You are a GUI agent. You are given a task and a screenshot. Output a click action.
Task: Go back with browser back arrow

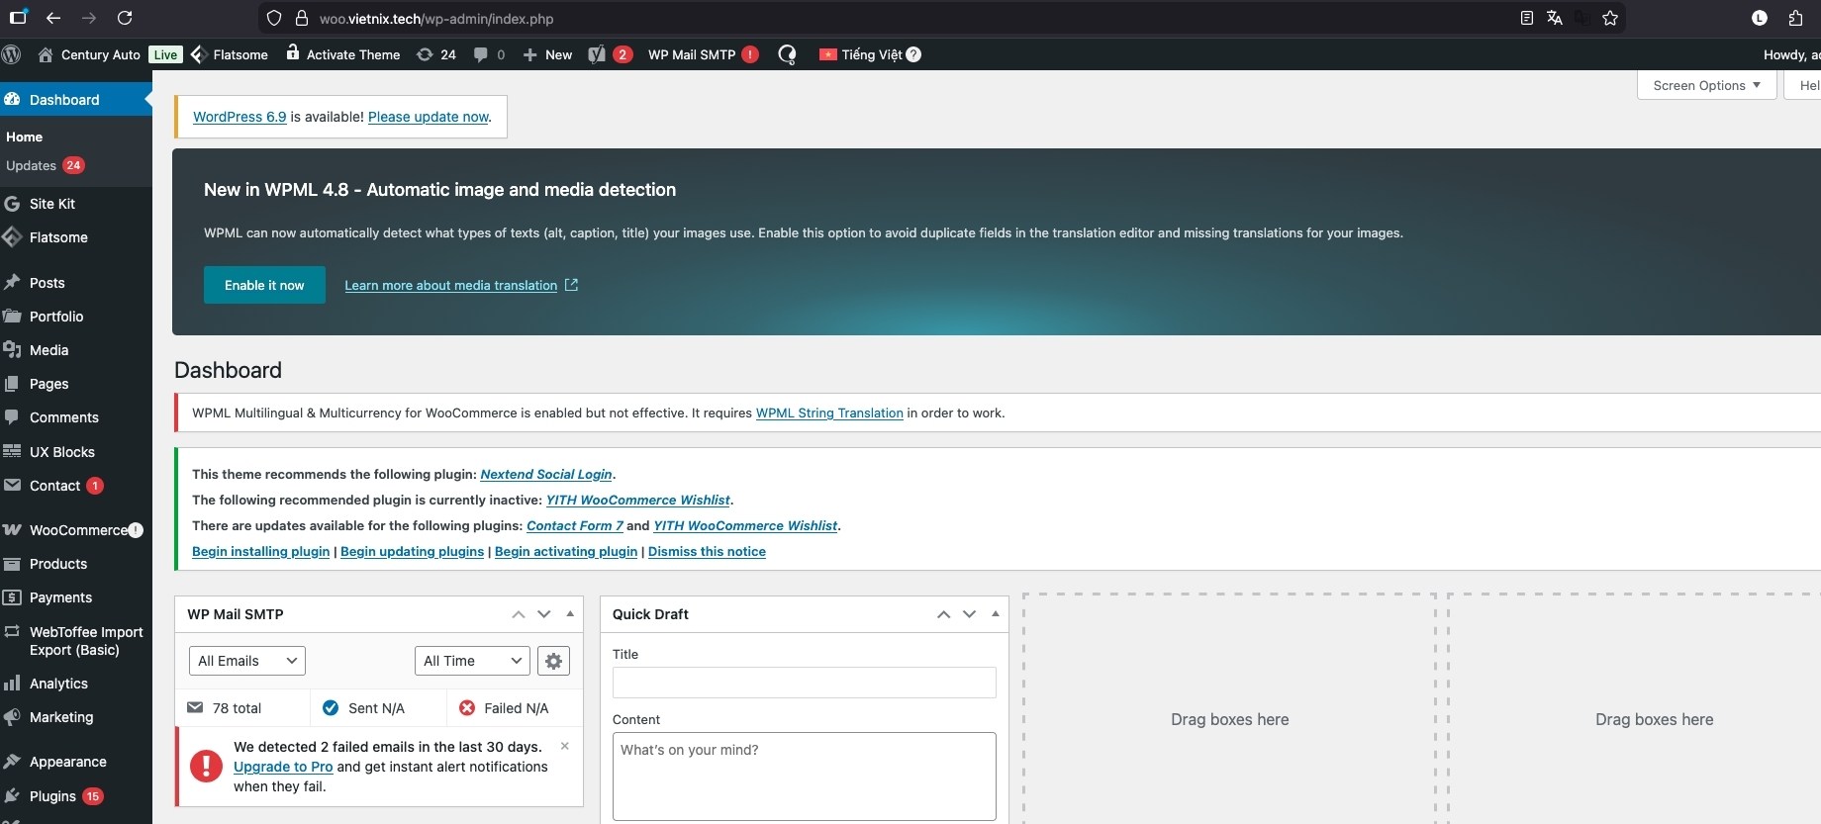point(53,18)
